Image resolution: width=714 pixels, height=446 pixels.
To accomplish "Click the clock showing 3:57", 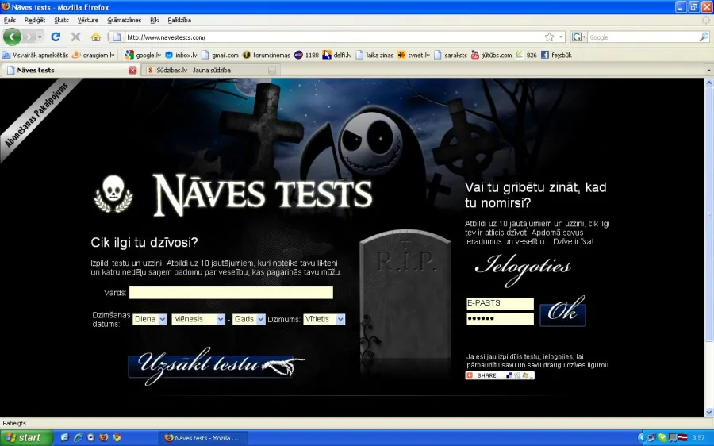I will pyautogui.click(x=698, y=438).
